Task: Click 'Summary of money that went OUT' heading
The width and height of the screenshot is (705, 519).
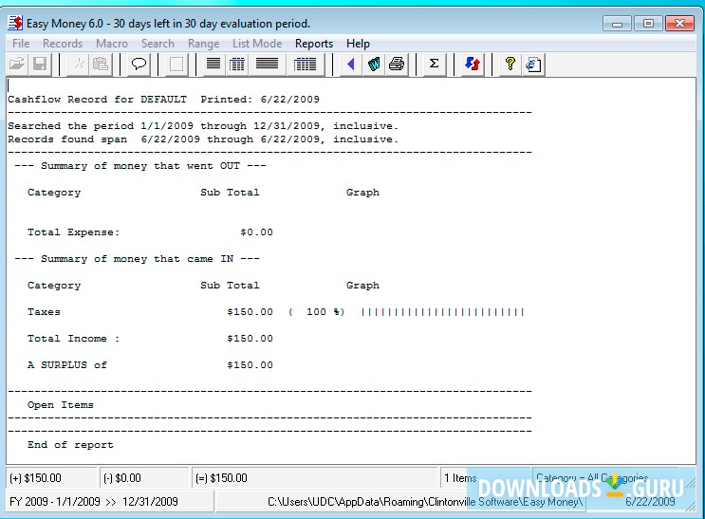Action: point(140,166)
